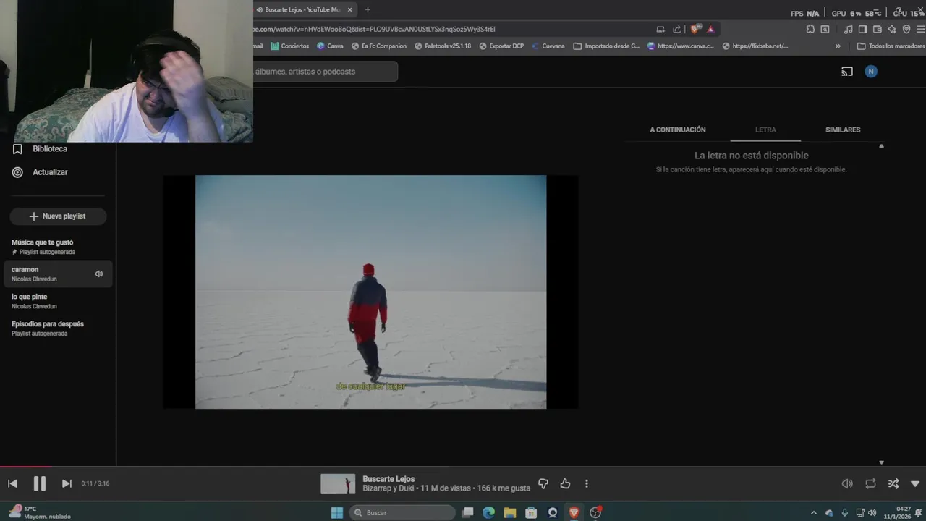Click the search songs and albums field
The height and width of the screenshot is (521, 926).
pos(326,72)
